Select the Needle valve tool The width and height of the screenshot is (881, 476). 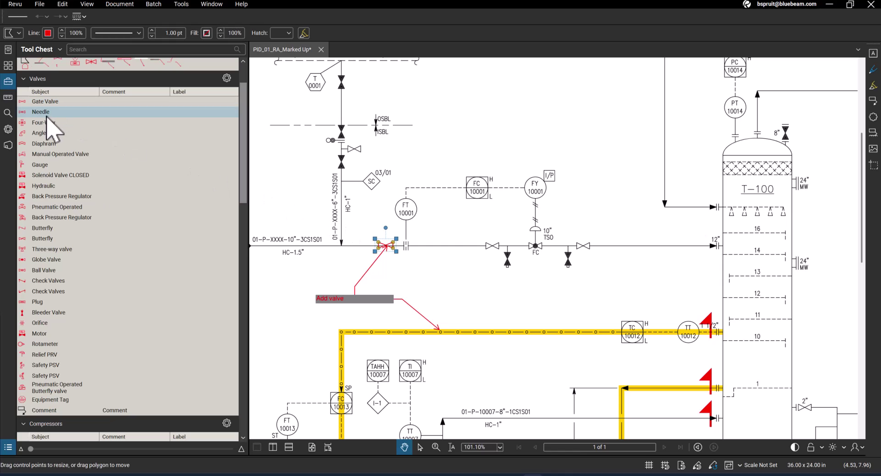click(41, 111)
